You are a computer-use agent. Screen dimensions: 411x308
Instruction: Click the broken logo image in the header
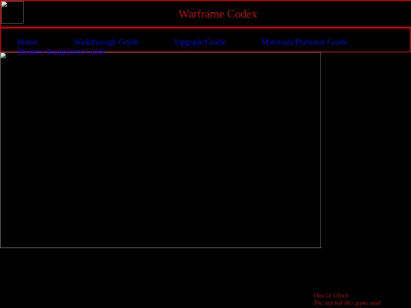tap(12, 12)
